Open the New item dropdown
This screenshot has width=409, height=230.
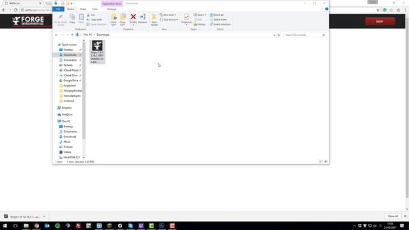[x=168, y=15]
